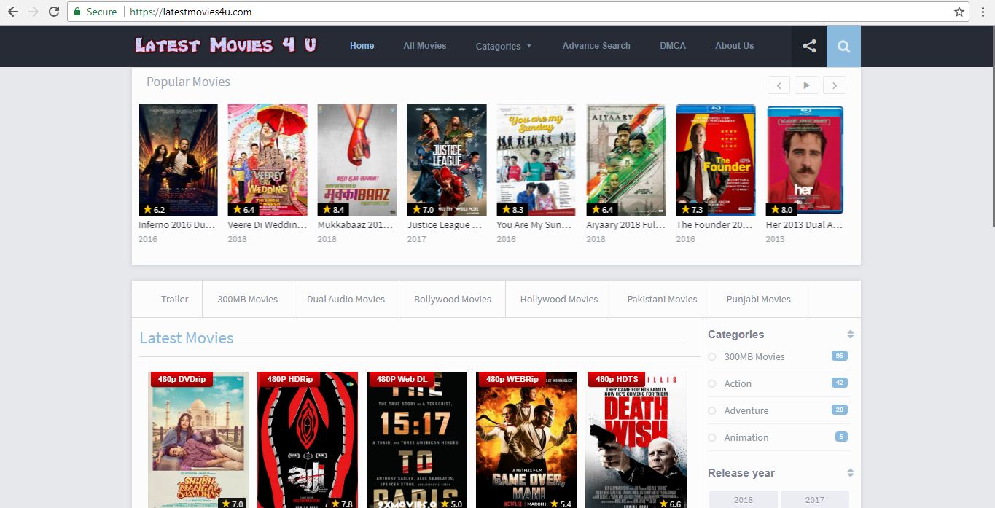
Task: Open DMCA page link
Action: point(673,45)
